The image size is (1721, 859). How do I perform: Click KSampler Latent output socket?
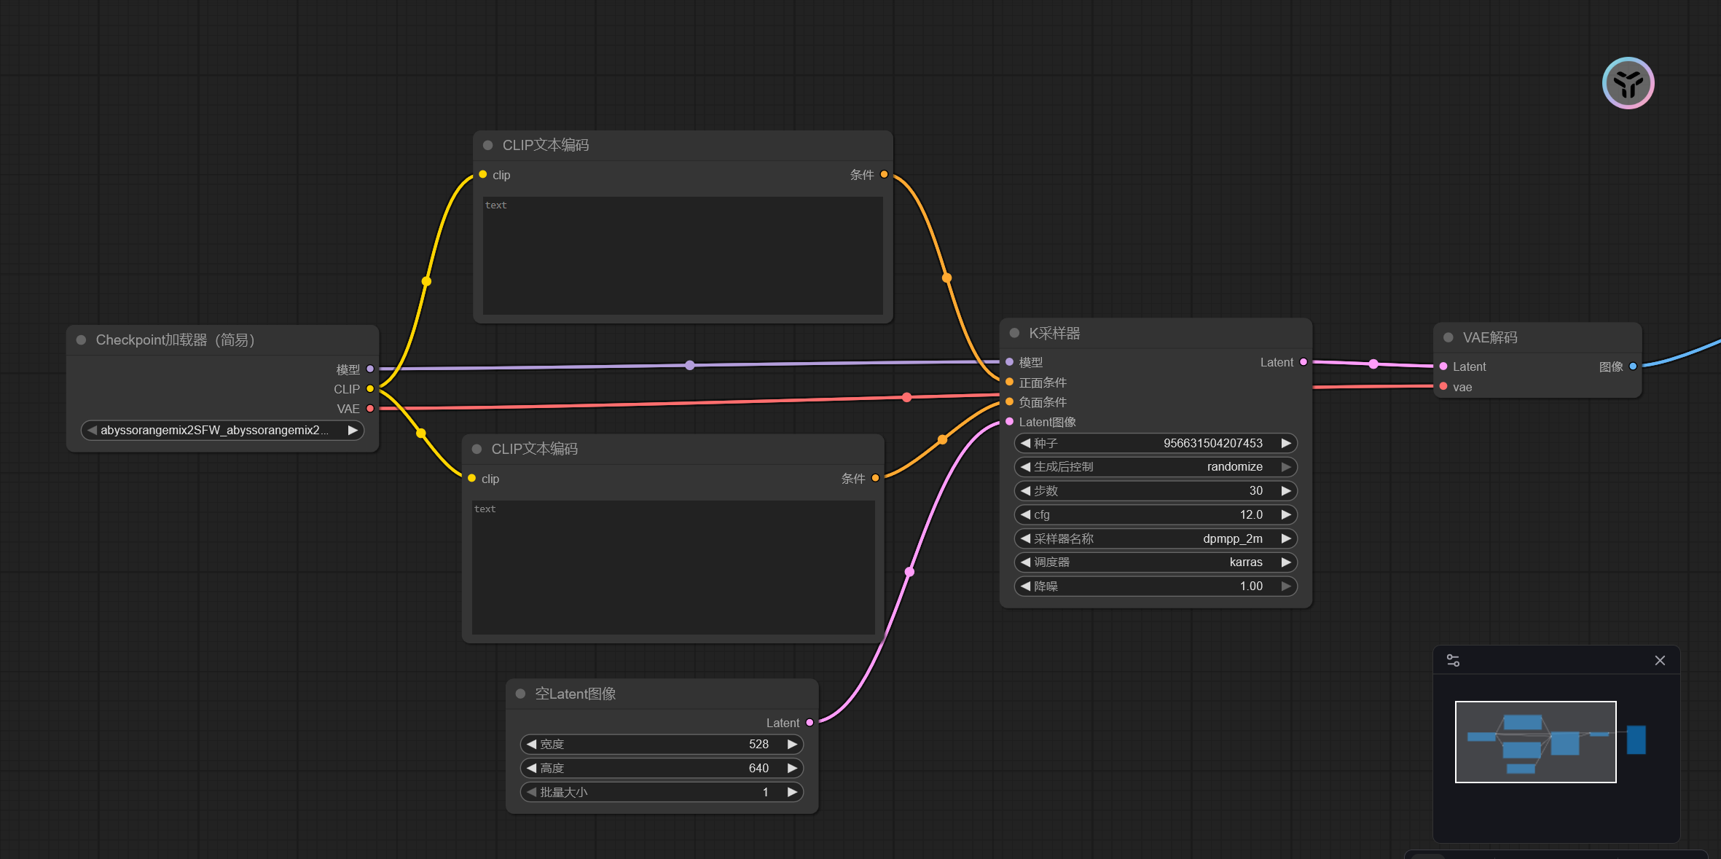[1304, 362]
